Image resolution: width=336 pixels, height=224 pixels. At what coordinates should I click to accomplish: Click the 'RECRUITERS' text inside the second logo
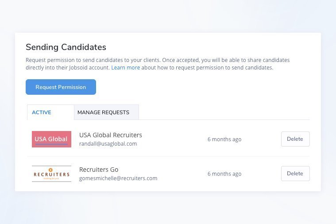(51, 174)
